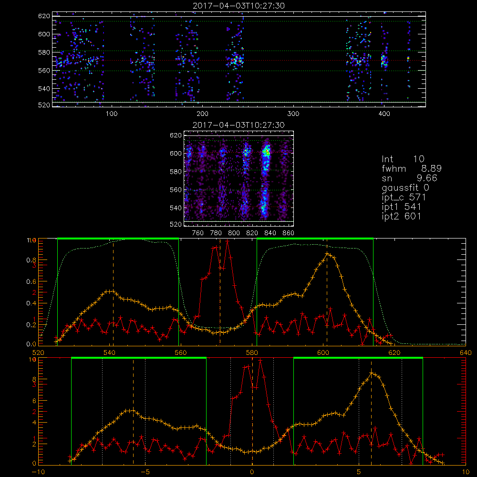This screenshot has width=477, height=477.
Task: Click orange curve peak near 601 in upper profile
Action: 327,253
